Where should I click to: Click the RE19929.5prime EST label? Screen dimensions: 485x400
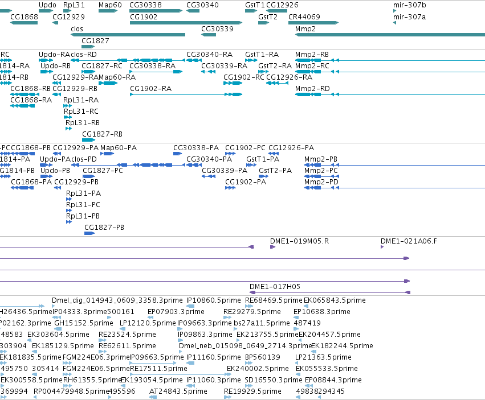point(252,391)
